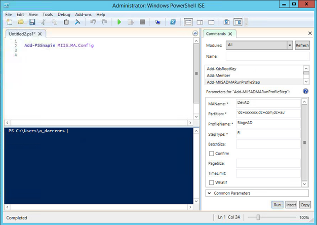Tick the WhatIf checkbox

point(212,182)
